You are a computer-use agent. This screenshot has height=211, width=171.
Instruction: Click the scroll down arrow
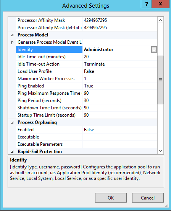(160, 151)
